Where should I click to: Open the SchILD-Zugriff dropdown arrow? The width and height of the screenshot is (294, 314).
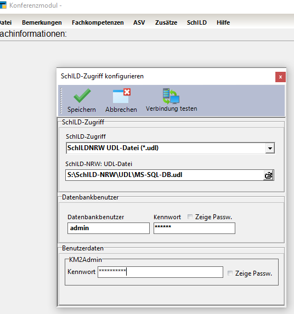pyautogui.click(x=270, y=149)
